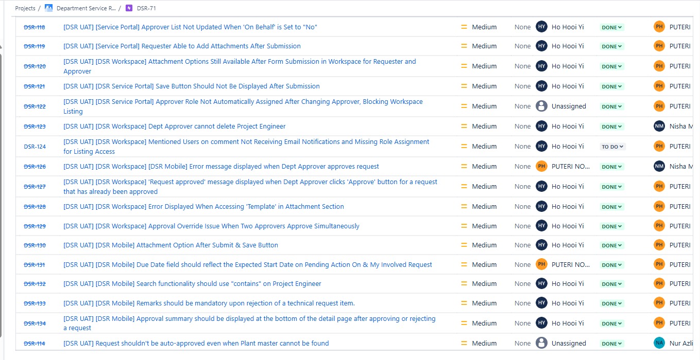Expand the DONE status dropdown for DSR-129
Screen dimensions: 700x360
[x=612, y=226]
